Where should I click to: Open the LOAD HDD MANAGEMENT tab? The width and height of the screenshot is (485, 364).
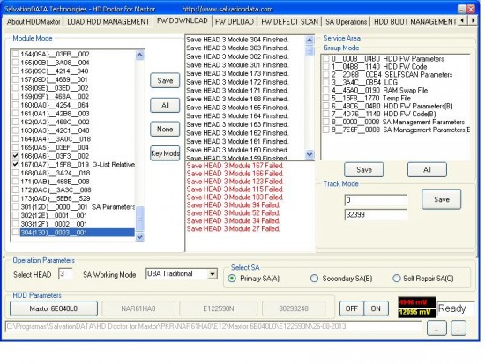108,22
